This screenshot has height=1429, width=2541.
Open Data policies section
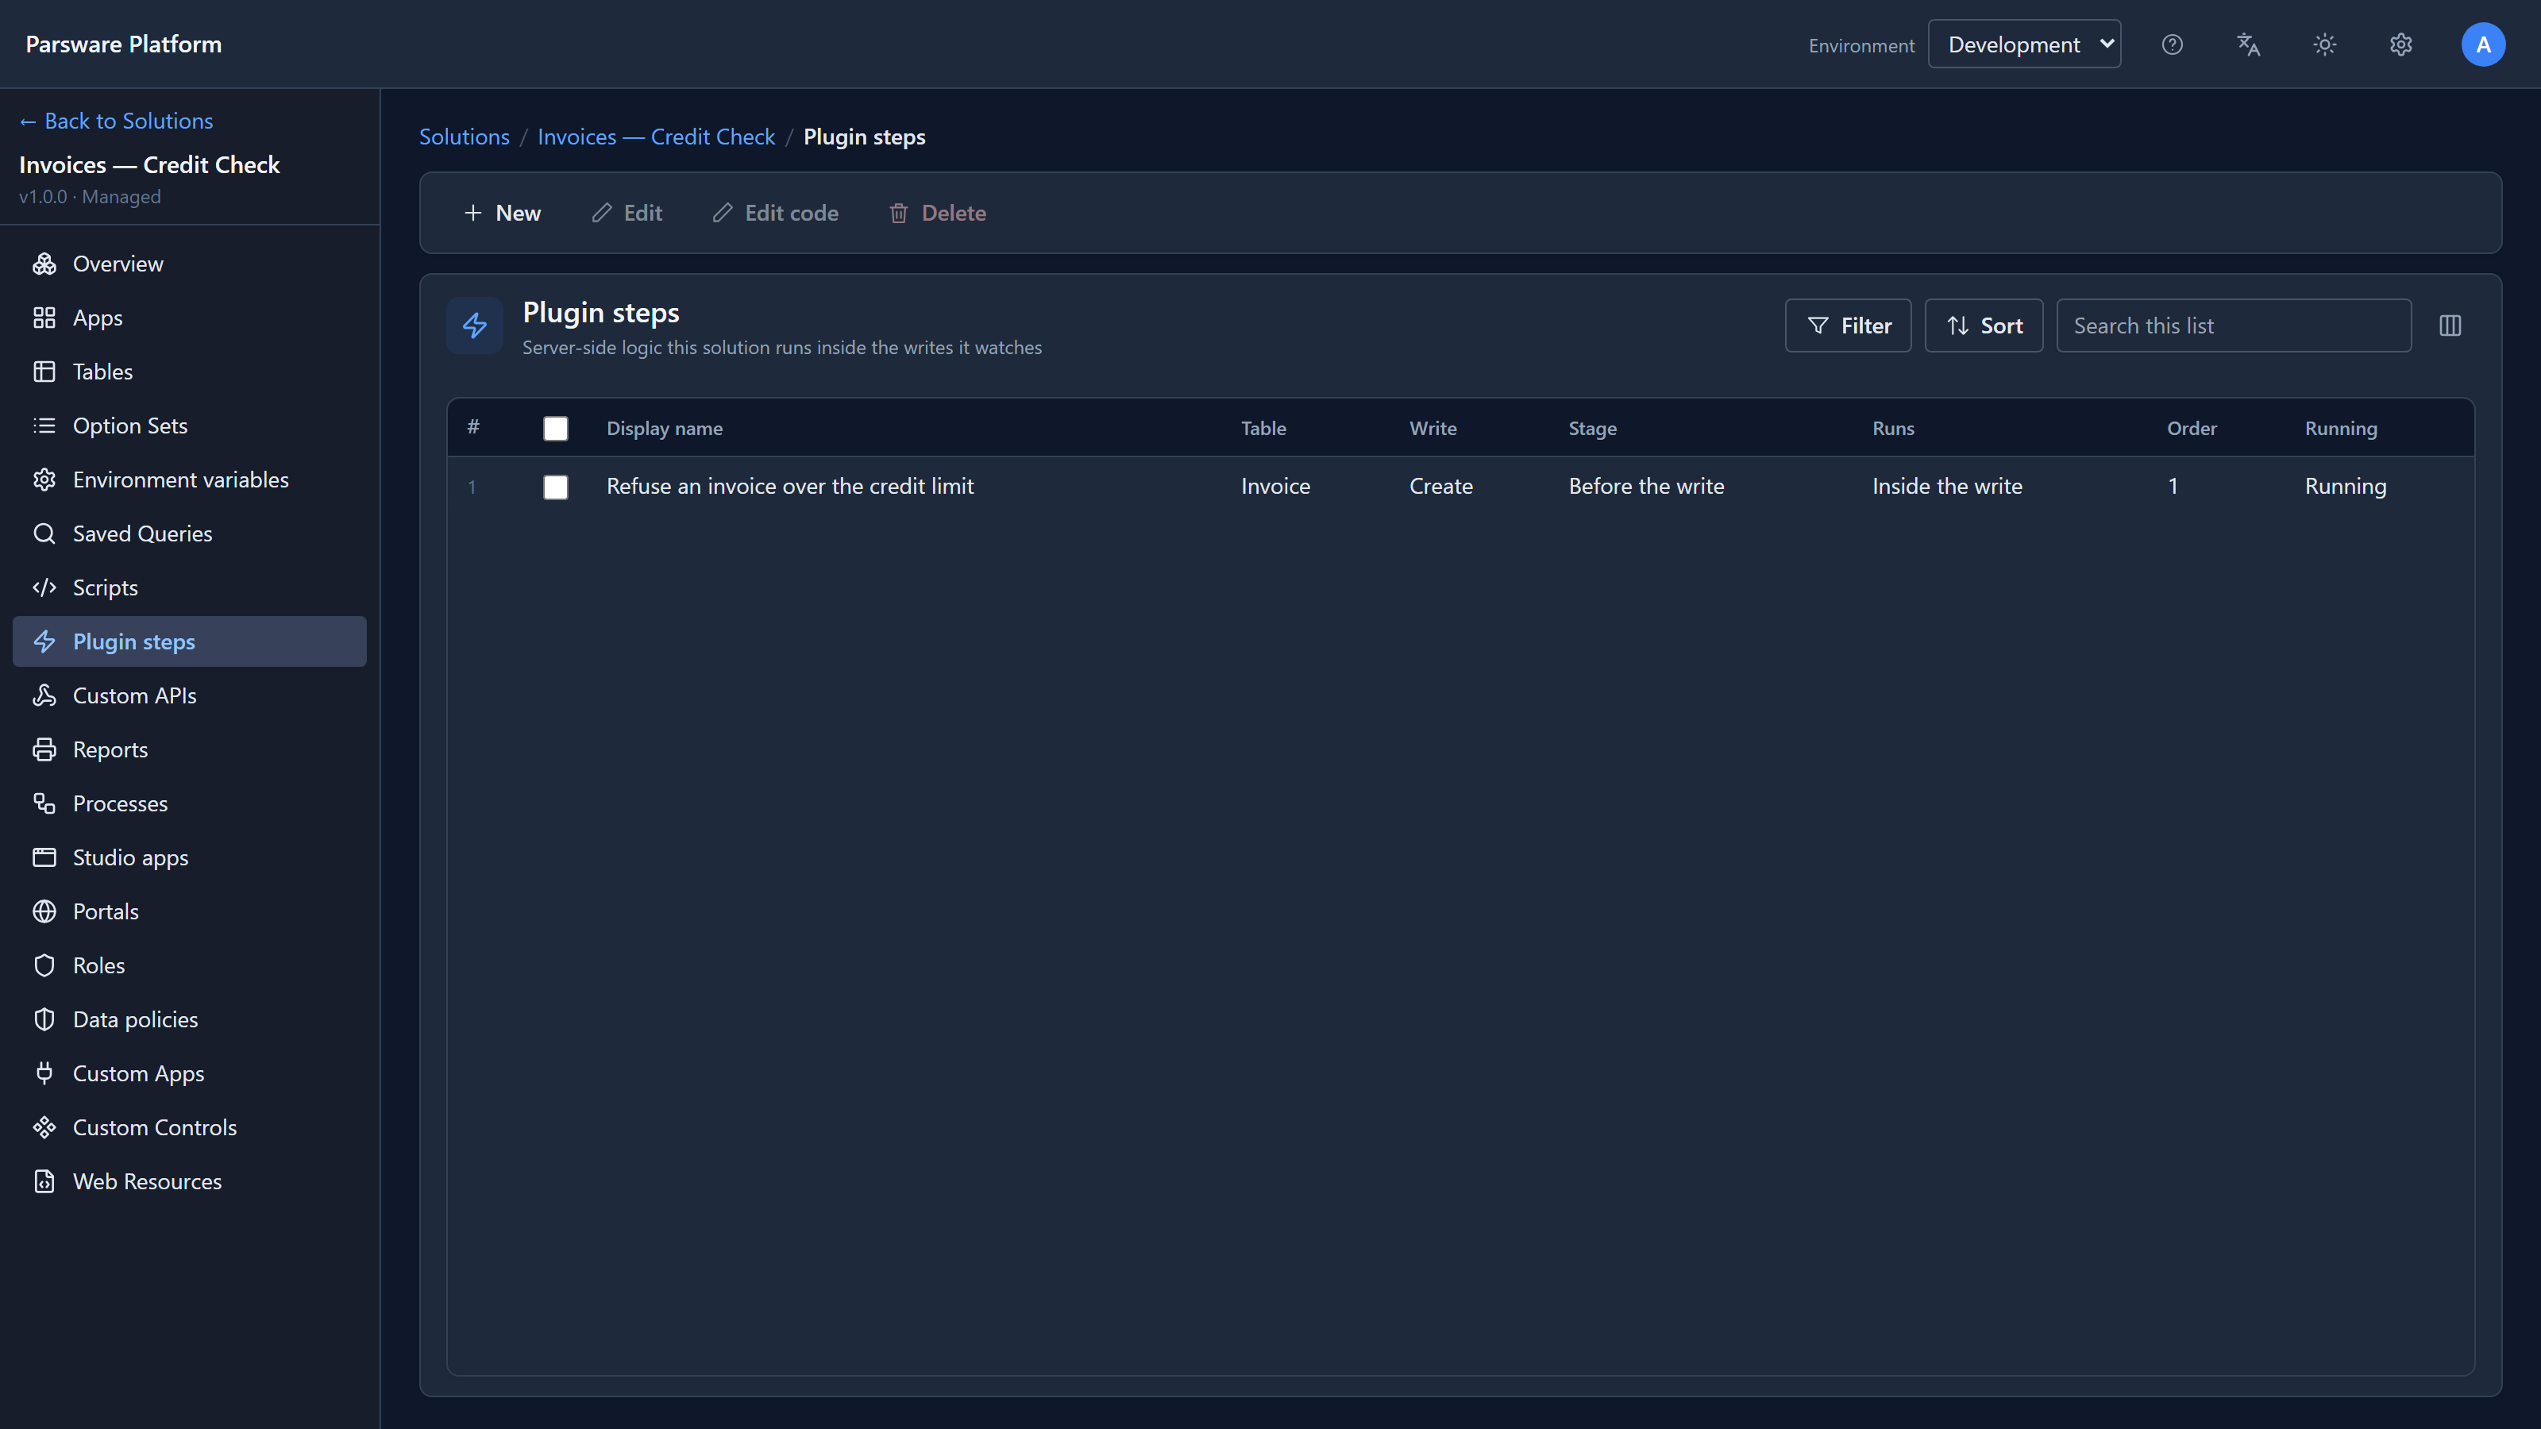coord(190,1019)
